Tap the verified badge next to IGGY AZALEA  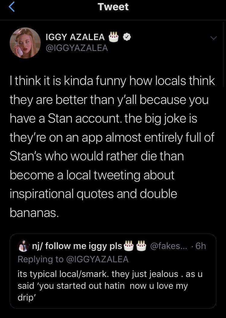click(x=127, y=37)
